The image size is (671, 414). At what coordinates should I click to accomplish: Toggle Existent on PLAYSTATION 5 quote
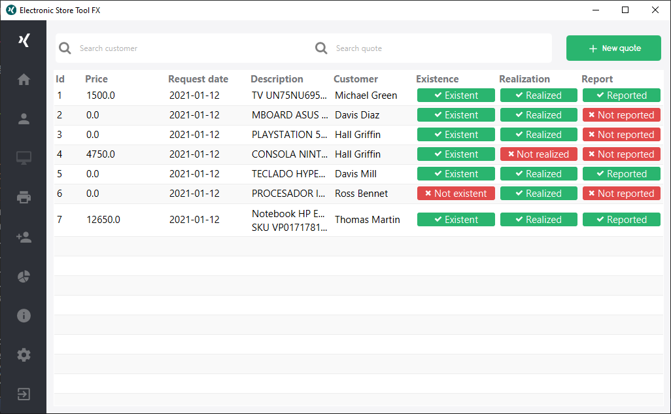coord(456,135)
